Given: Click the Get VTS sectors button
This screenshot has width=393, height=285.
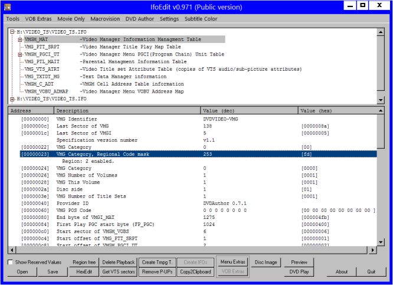Looking at the screenshot, I should click(x=118, y=272).
